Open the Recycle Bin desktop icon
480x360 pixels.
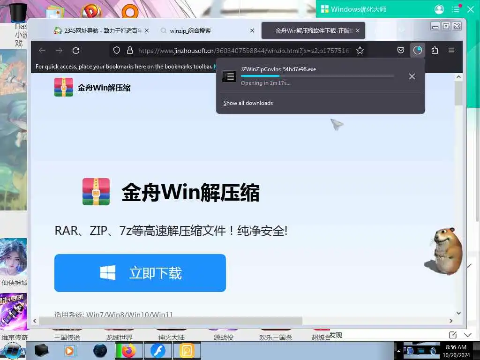pyautogui.click(x=18, y=12)
